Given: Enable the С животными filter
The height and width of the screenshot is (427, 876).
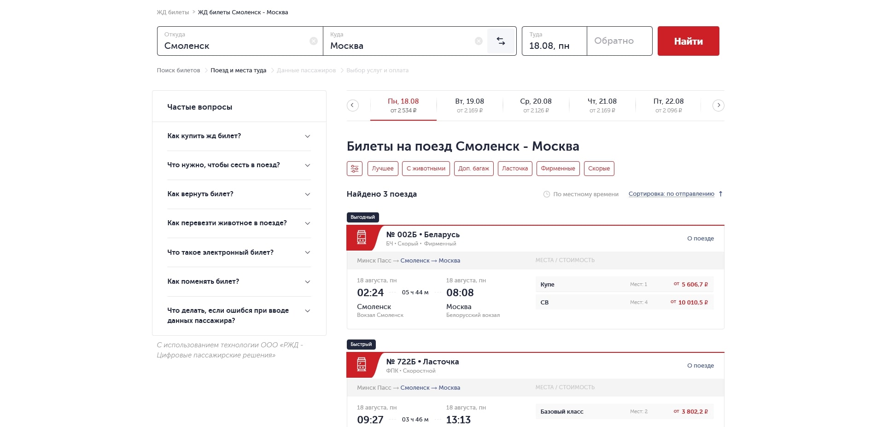Looking at the screenshot, I should click(x=426, y=169).
